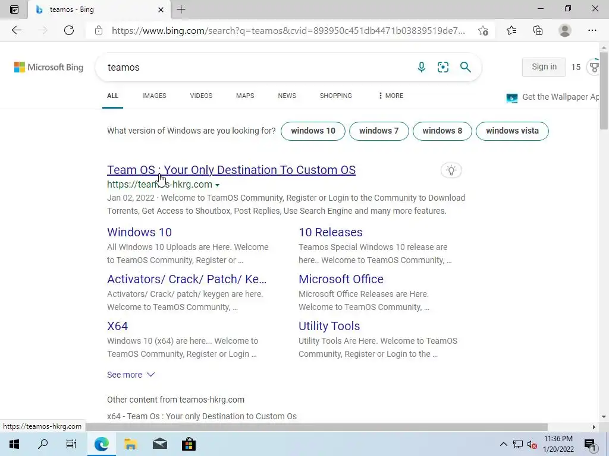This screenshot has height=456, width=609.
Task: Open taskbar Search
Action: (43, 444)
